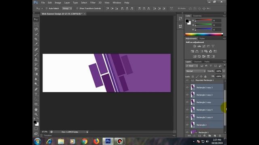Toggle visibility of Rectangle 1 layer

(x=187, y=132)
